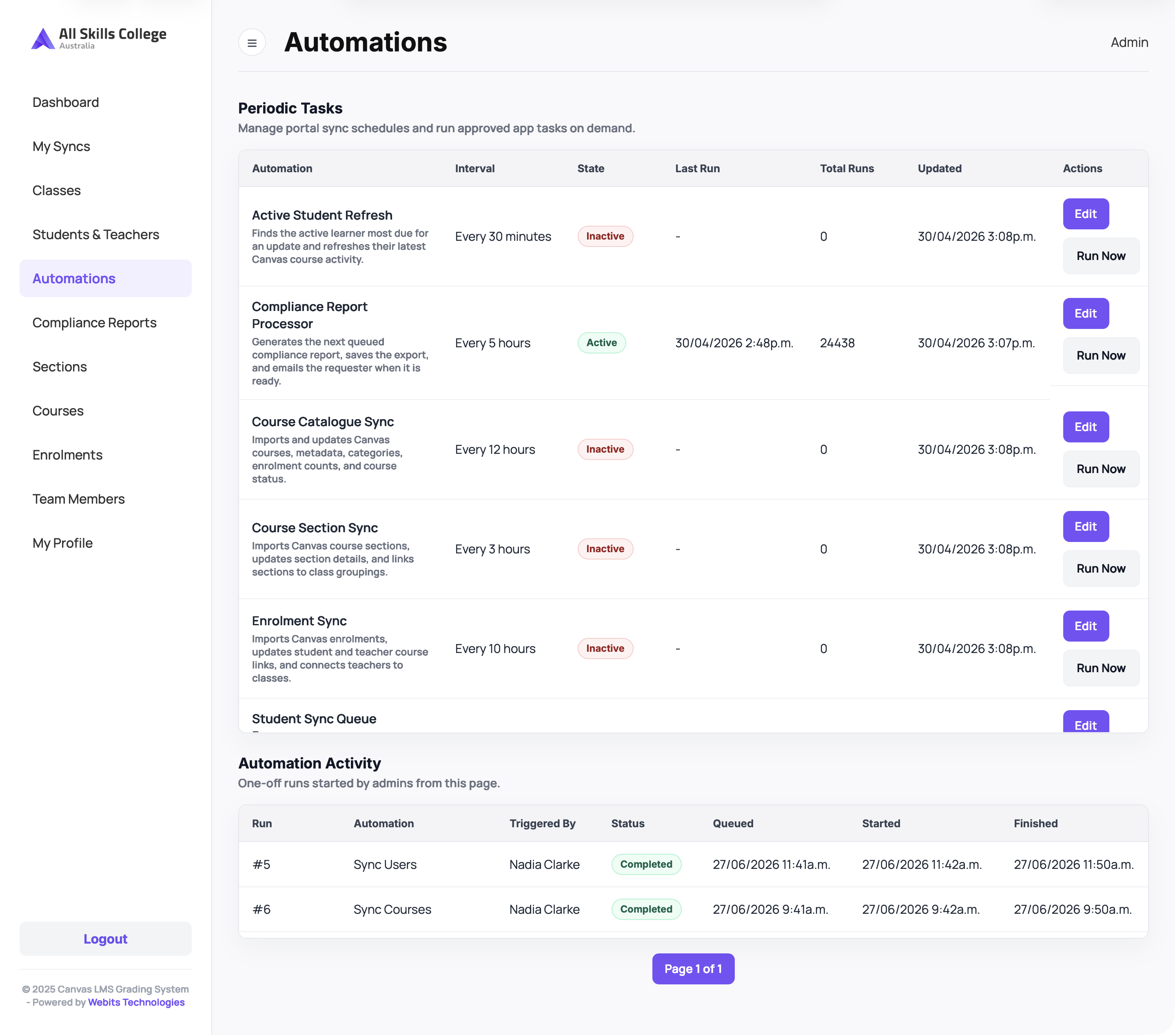Click the Admin user label

pyautogui.click(x=1129, y=42)
